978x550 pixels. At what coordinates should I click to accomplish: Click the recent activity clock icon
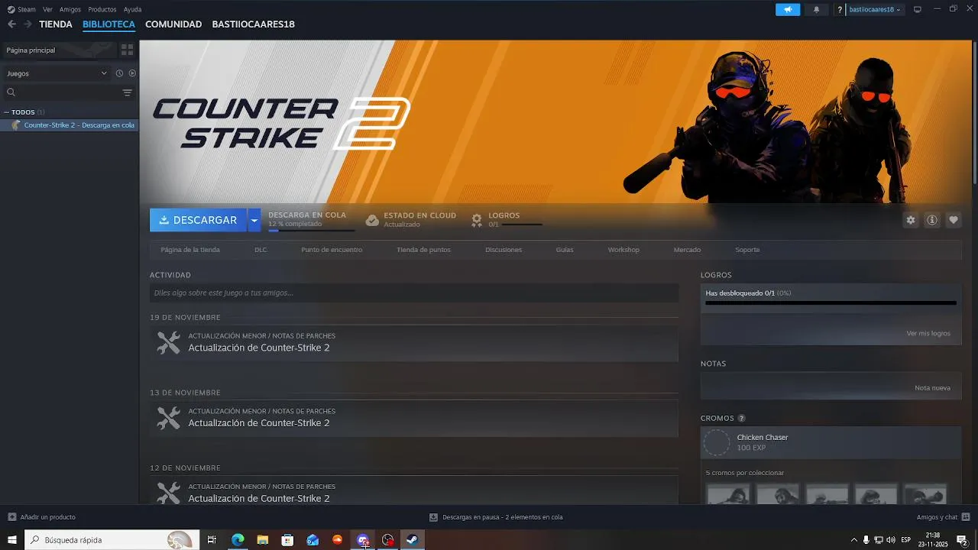coord(119,73)
